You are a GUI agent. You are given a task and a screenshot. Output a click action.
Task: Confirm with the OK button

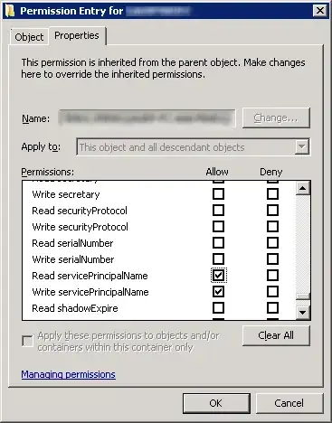tap(216, 403)
